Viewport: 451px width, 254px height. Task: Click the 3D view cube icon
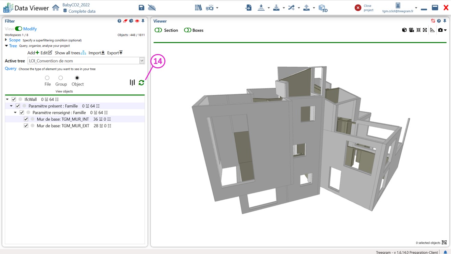tap(322, 8)
